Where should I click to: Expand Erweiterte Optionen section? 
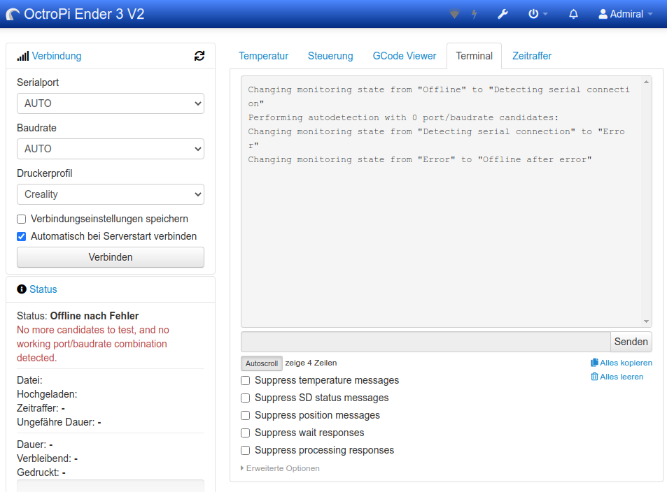click(x=280, y=468)
